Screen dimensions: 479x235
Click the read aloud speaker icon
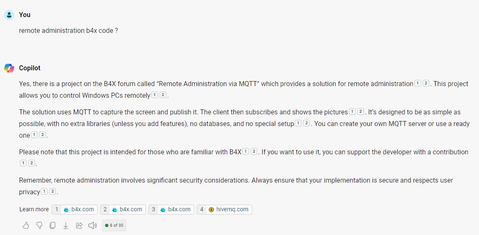tap(93, 225)
